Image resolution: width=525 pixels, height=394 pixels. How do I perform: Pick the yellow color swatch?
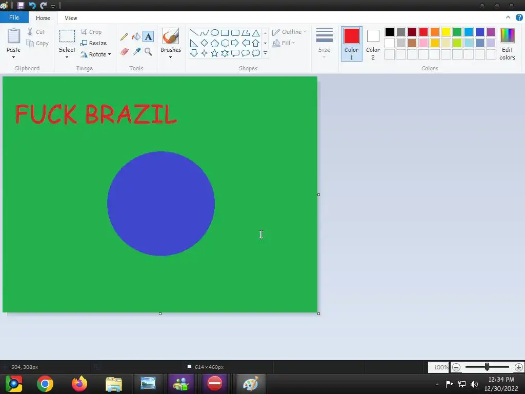[x=446, y=32]
